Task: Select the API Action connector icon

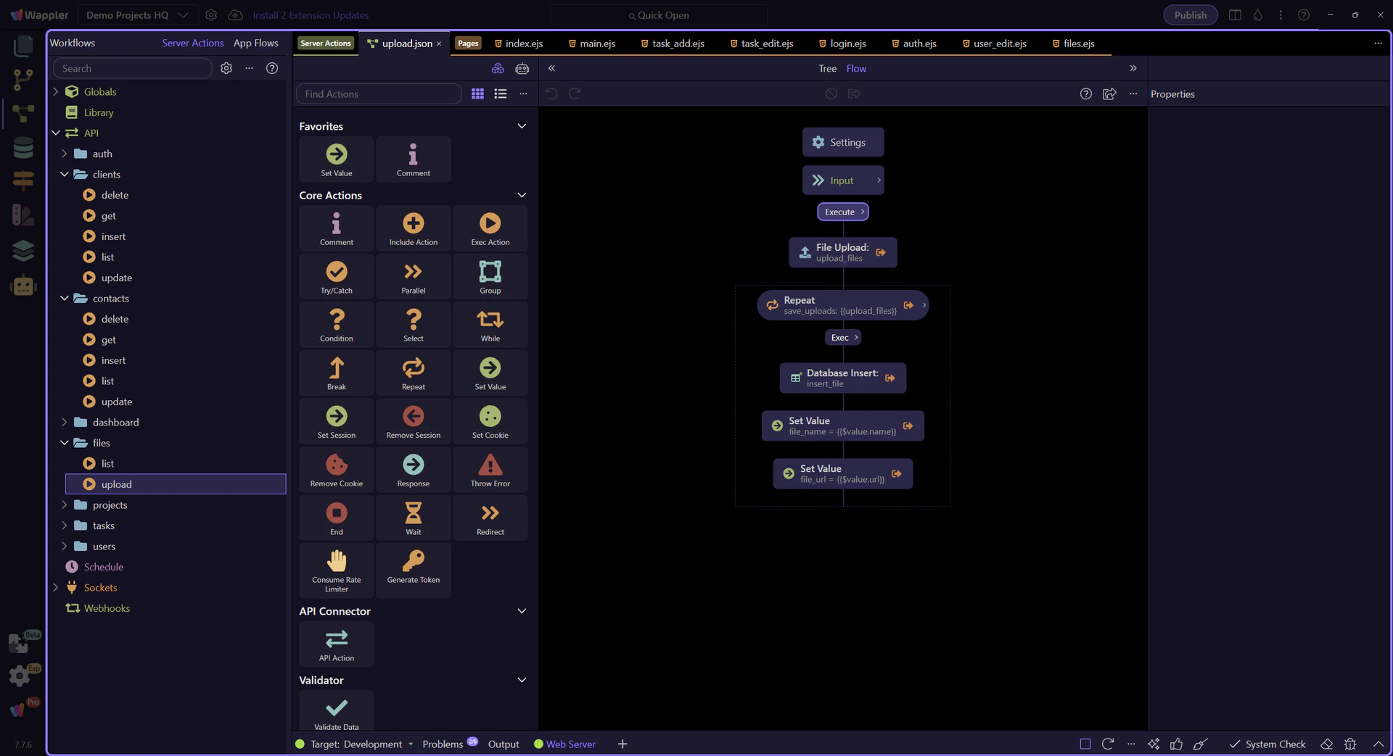Action: coord(336,639)
